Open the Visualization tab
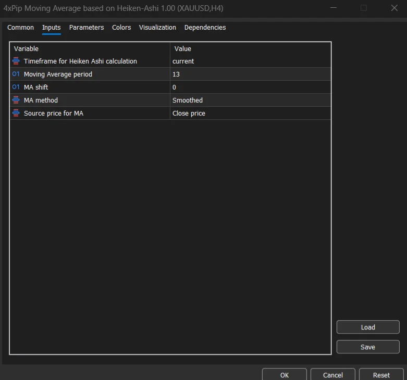This screenshot has width=407, height=380. tap(157, 28)
